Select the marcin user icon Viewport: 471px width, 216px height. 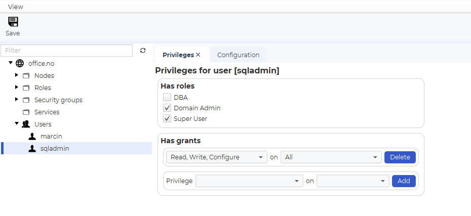(x=32, y=137)
